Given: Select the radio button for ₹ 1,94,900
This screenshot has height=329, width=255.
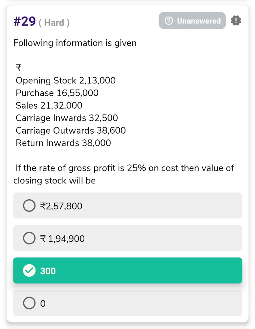Looking at the screenshot, I should coord(29,238).
